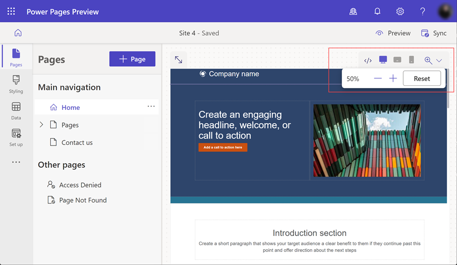Reset the canvas zoom level

[x=422, y=78]
